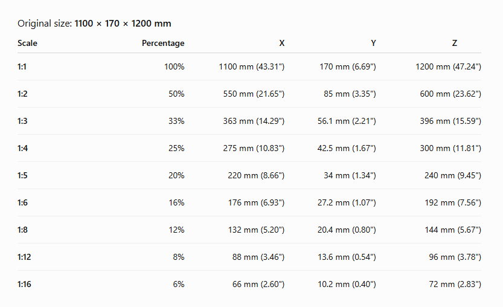Select the Percentage column header
Viewport: 503px width, 307px height.
point(163,43)
